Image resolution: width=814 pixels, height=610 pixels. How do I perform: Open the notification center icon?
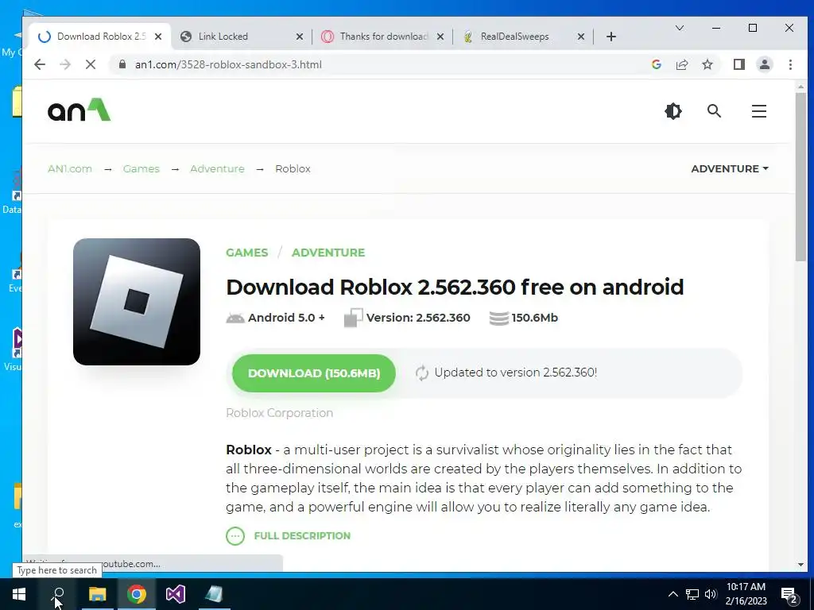(789, 594)
